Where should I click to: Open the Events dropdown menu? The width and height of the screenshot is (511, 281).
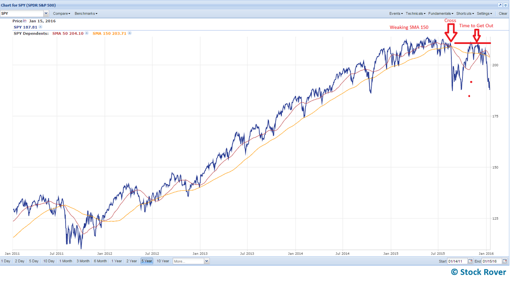(396, 14)
